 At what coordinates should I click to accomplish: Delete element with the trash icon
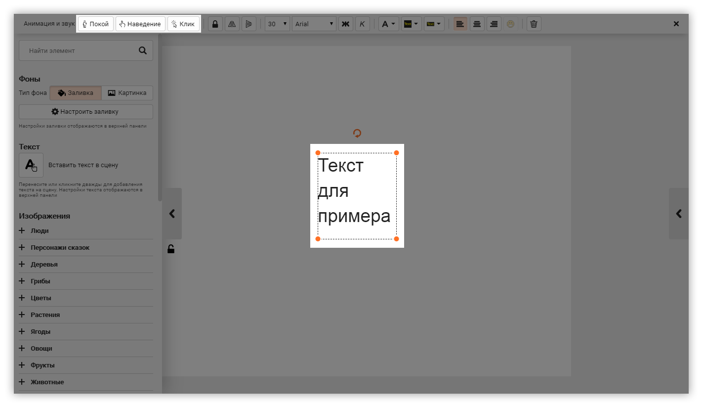[534, 24]
